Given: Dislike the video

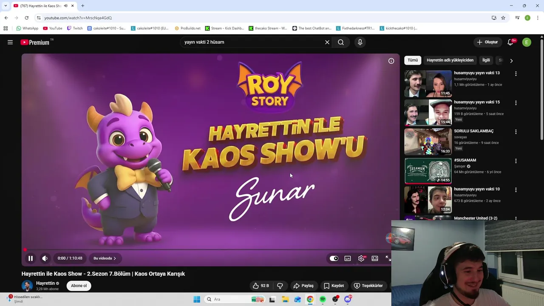Looking at the screenshot, I should tap(280, 286).
